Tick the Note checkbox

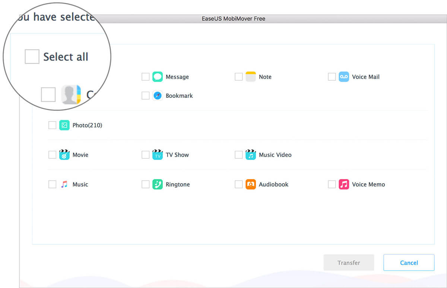coord(238,77)
